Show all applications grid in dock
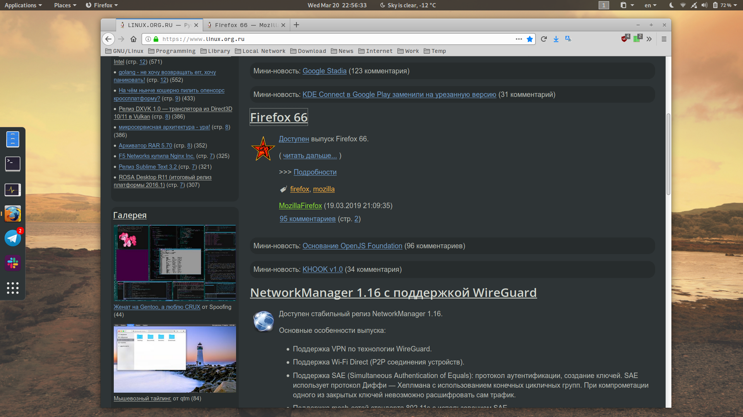 (13, 288)
